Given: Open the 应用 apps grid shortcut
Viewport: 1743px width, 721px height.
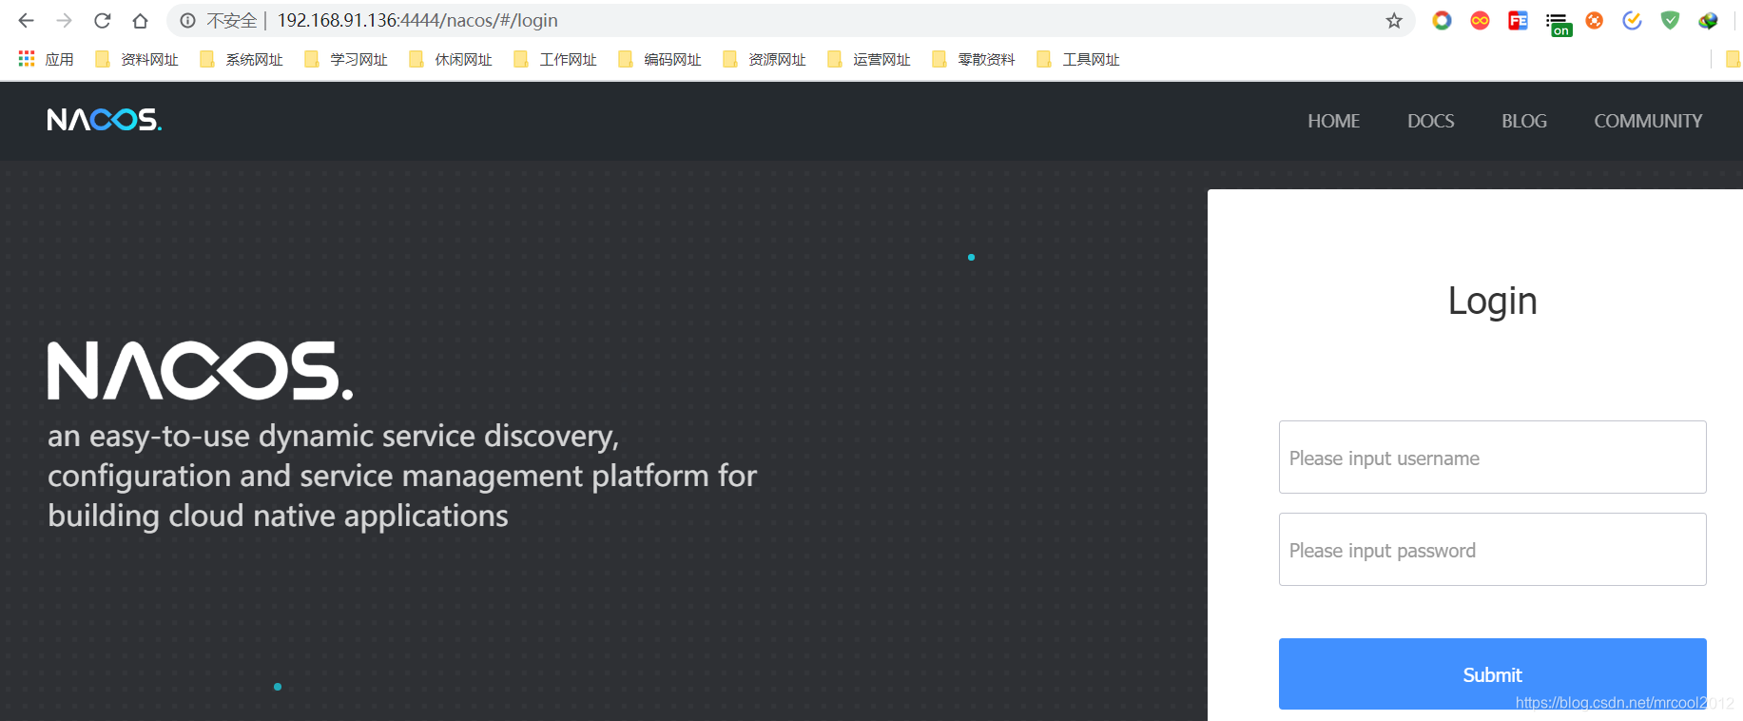Looking at the screenshot, I should pos(46,59).
